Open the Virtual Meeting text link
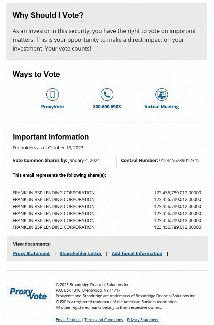 tap(162, 107)
